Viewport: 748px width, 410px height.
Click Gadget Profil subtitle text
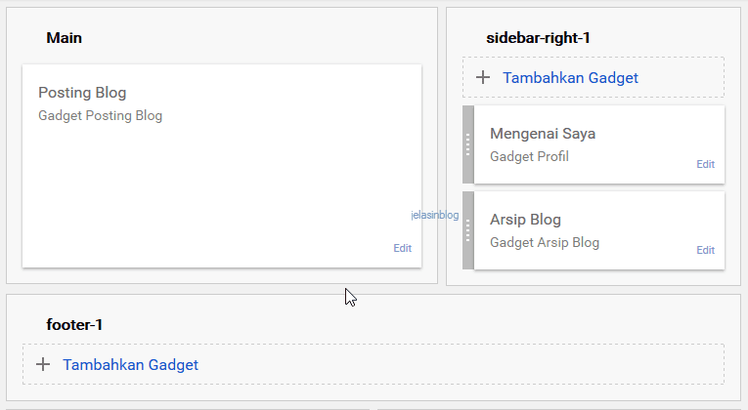point(529,156)
